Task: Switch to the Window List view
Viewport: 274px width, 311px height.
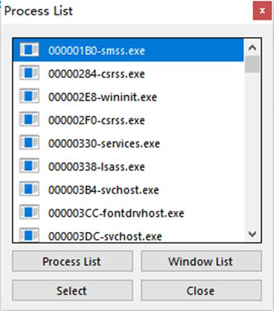Action: coord(202,261)
